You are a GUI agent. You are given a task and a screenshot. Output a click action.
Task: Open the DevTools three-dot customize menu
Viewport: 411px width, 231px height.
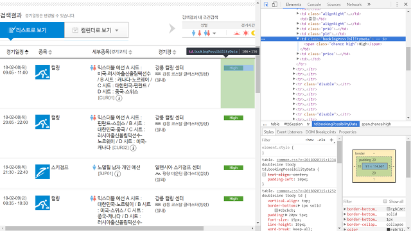click(397, 4)
